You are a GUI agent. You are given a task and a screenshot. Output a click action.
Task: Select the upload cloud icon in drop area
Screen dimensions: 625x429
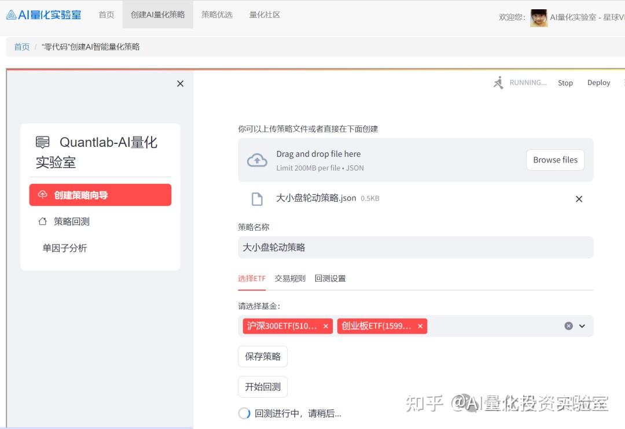257,160
